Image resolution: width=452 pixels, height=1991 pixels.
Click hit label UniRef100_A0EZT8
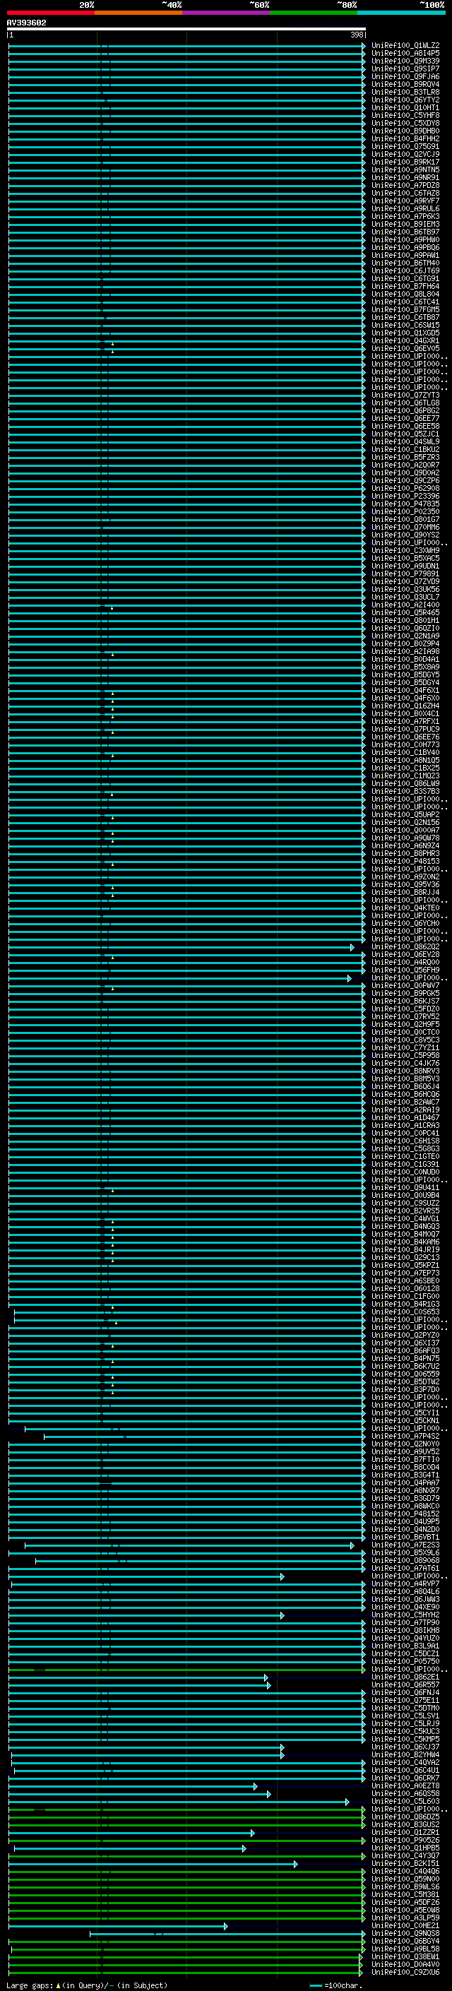(405, 1785)
